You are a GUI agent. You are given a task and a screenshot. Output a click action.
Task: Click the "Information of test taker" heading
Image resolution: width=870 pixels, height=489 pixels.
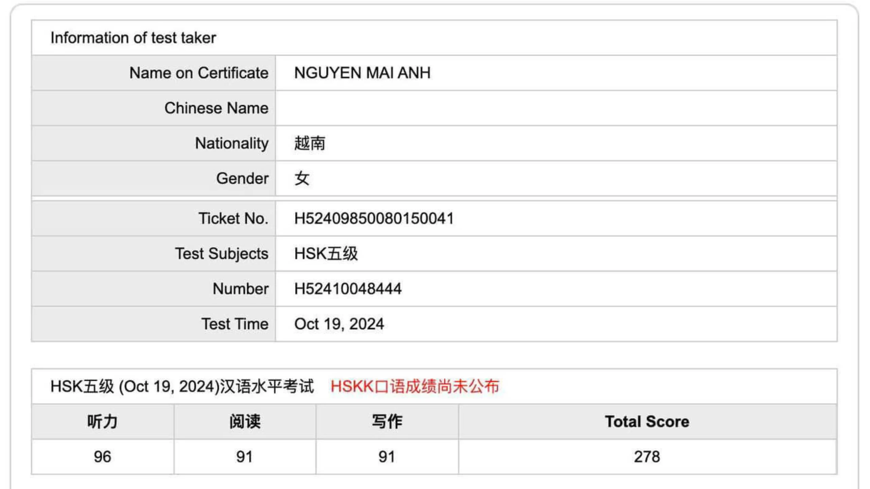pos(133,38)
